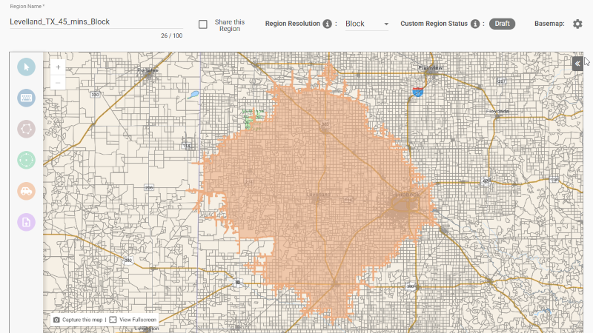Collapse the side panel with double chevron
The image size is (593, 333).
(577, 64)
